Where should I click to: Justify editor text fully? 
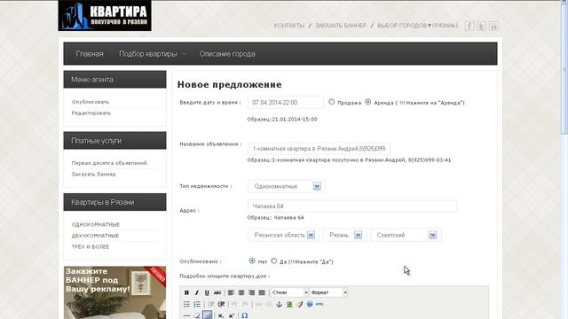tap(262, 292)
